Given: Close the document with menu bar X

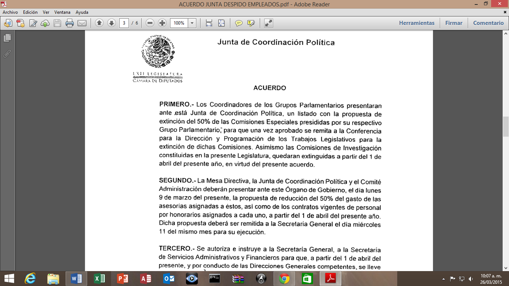Looking at the screenshot, I should pyautogui.click(x=506, y=12).
